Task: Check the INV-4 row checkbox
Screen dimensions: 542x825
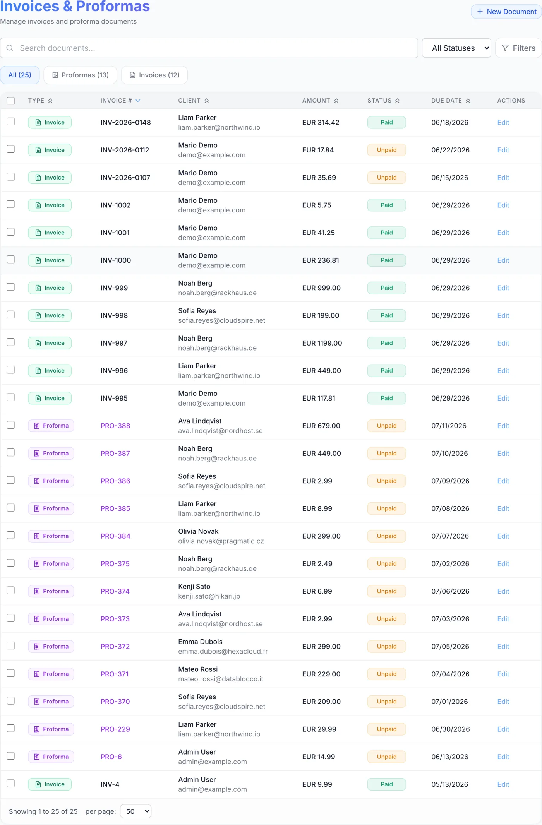Action: (11, 783)
